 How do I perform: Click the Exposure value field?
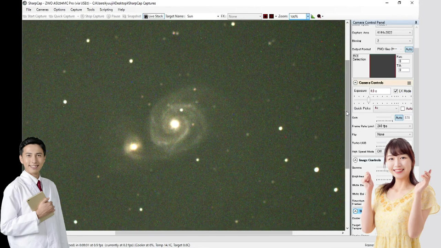coord(380,91)
